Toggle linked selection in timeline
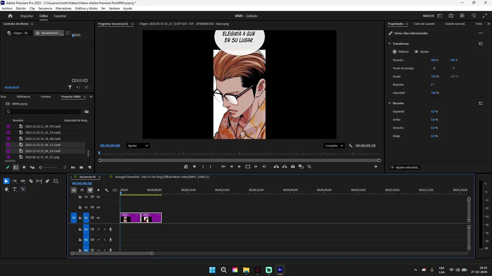 pos(90,190)
